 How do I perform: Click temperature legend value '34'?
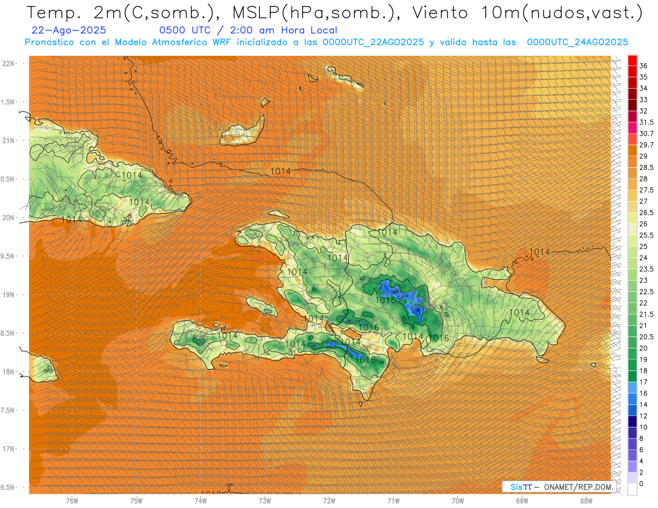(x=644, y=88)
